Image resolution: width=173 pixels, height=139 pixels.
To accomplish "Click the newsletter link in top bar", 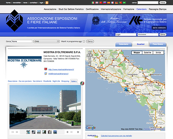I will (17, 3).
